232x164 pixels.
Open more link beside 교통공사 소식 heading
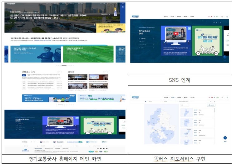click(x=59, y=72)
